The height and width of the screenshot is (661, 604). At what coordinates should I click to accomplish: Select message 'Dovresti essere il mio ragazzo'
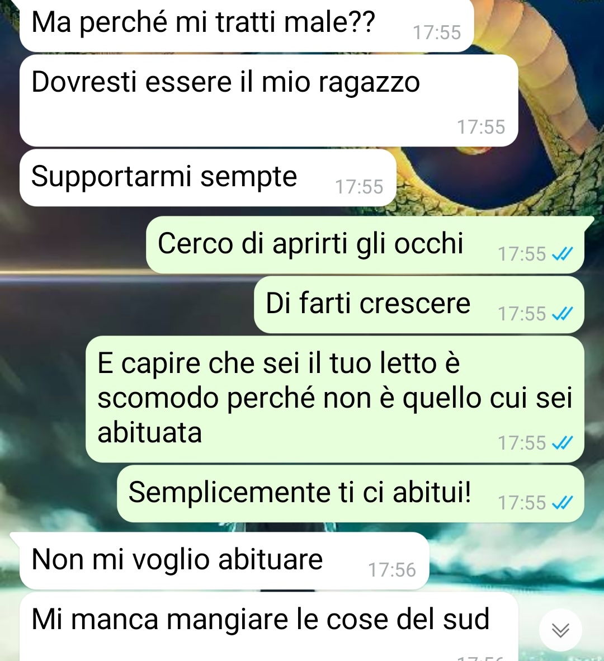(x=268, y=101)
